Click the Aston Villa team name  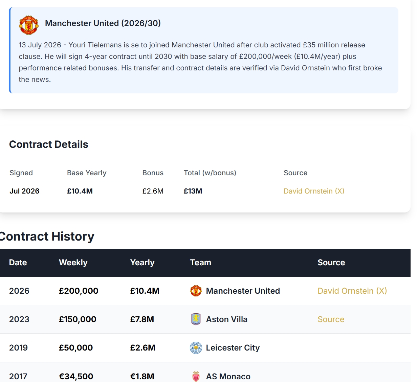(226, 319)
